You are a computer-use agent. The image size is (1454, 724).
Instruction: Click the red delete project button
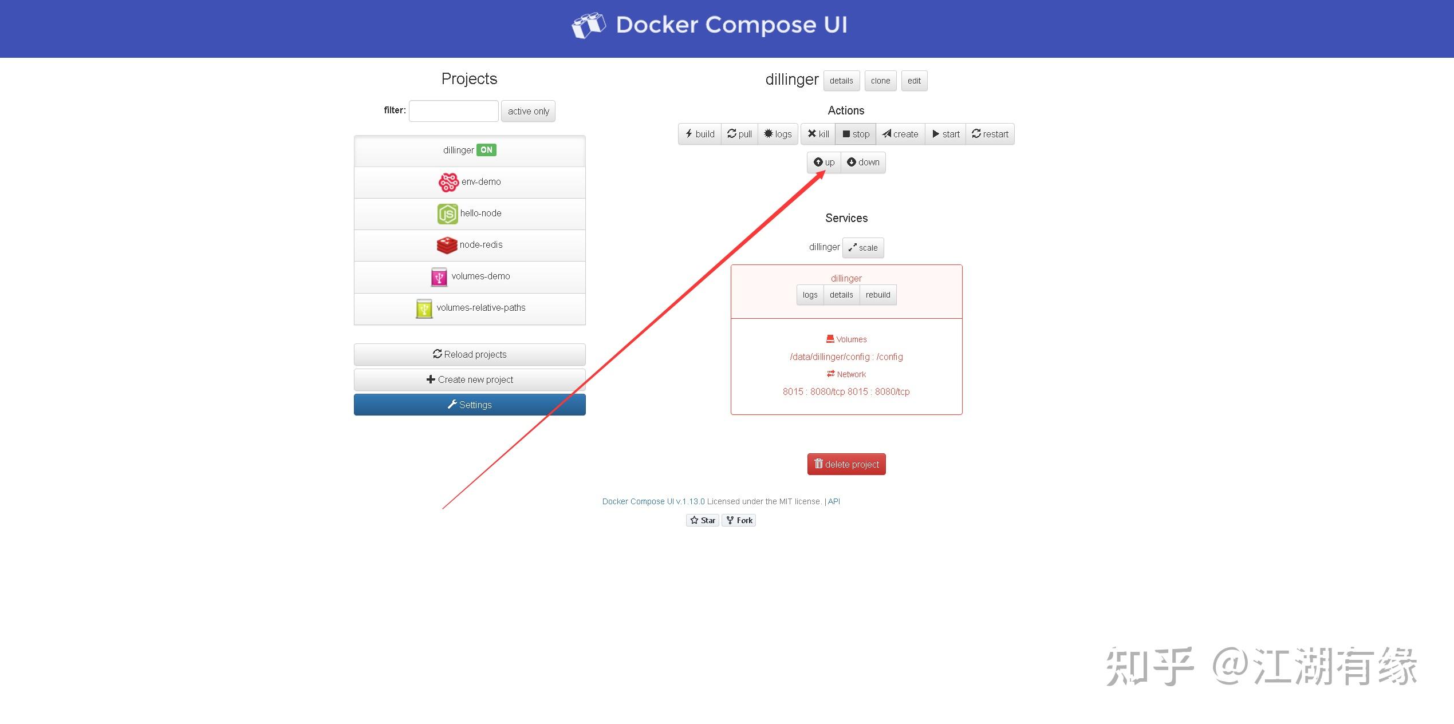846,464
